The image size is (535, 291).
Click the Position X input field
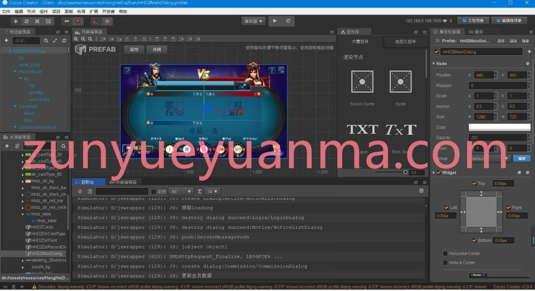[483, 75]
